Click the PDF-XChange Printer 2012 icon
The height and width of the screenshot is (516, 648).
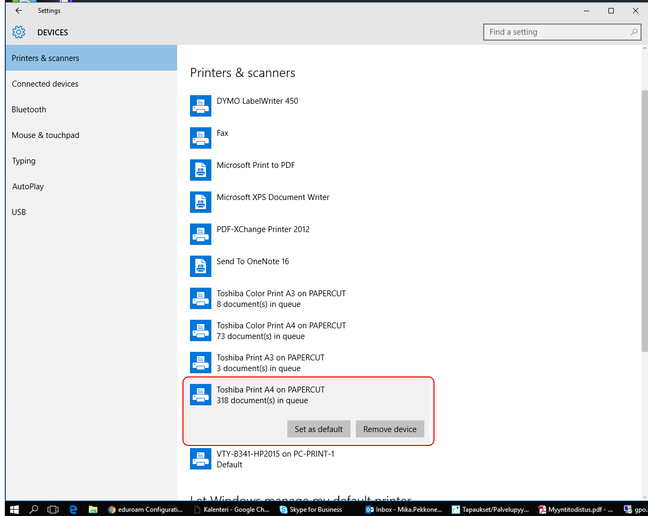(x=201, y=234)
